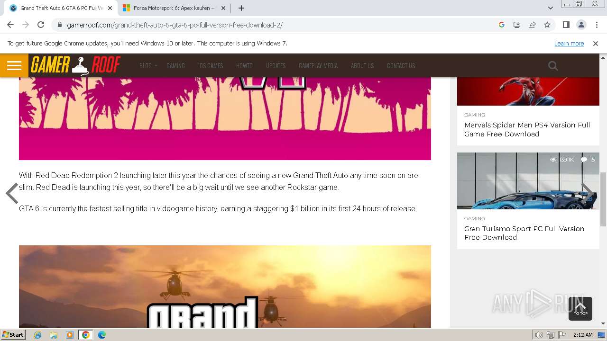Viewport: 607px width, 341px height.
Task: Click the browser forward arrow
Action: coord(26,25)
